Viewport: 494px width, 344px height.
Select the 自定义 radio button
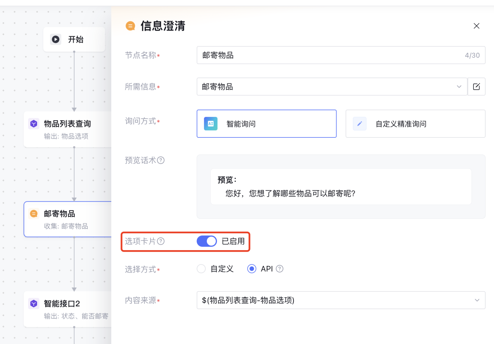[x=201, y=269]
